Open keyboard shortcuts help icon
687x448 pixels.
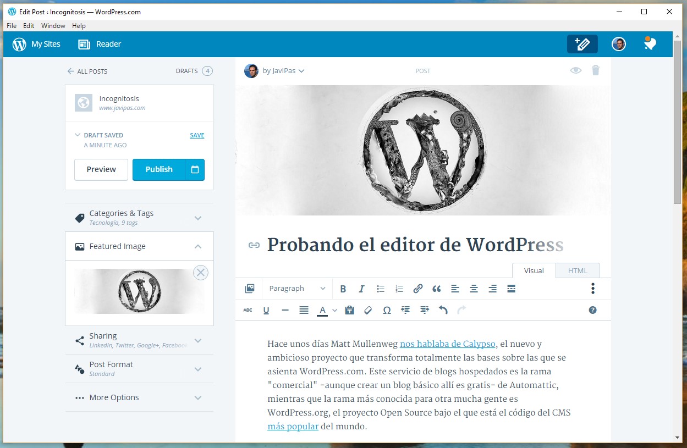click(x=592, y=310)
